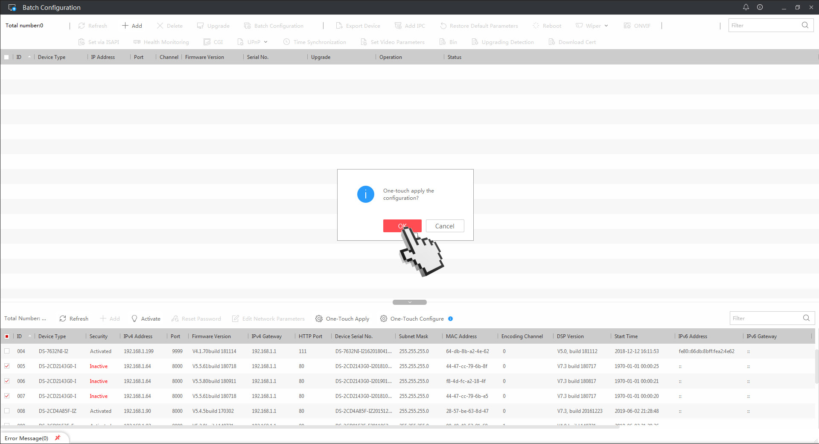This screenshot has width=819, height=444.
Task: Click Set Video Parameters icon
Action: click(x=364, y=42)
